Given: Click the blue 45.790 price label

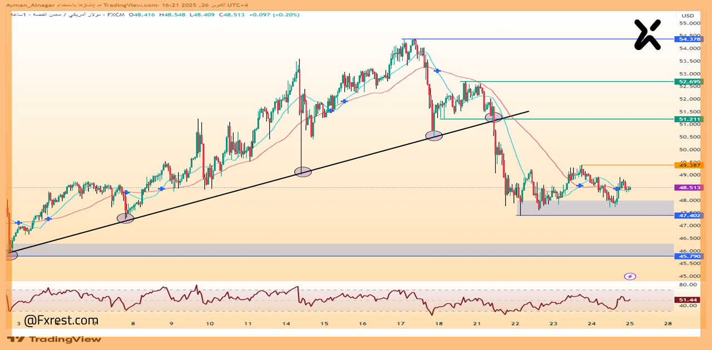Looking at the screenshot, I should (x=689, y=256).
